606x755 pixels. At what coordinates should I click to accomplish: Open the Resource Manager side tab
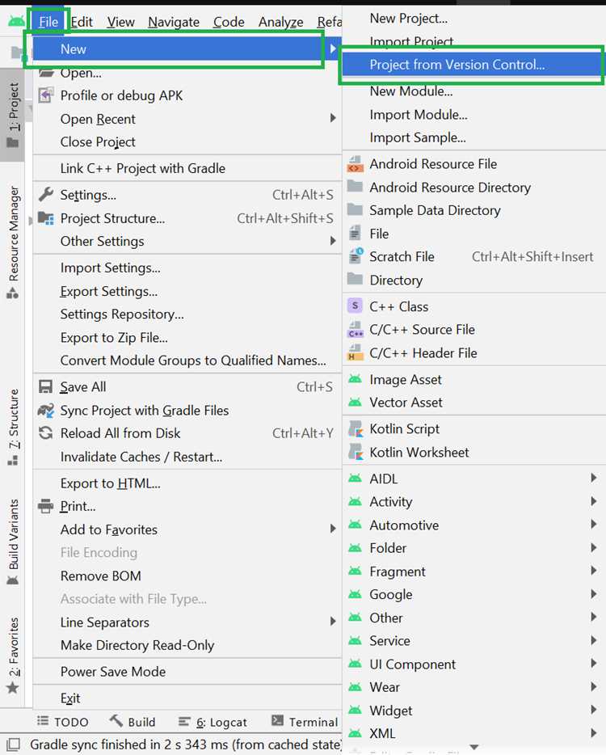pyautogui.click(x=13, y=243)
